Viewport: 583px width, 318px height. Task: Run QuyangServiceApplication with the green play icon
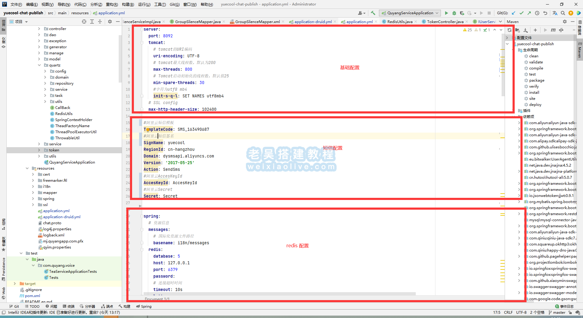point(446,13)
